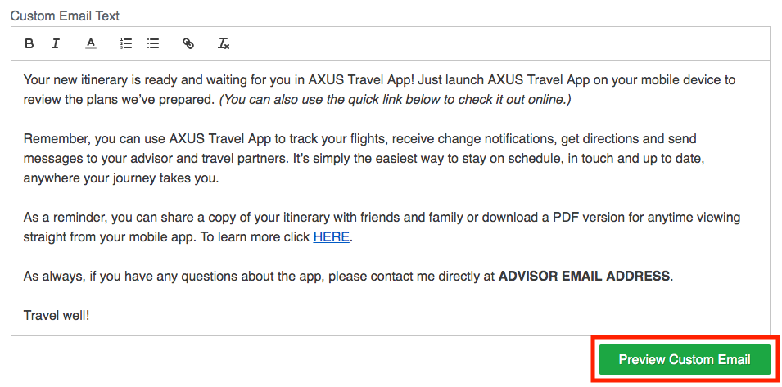Screen dimensions: 782x387
Task: Click the bold ADVISOR EMAIL ADDRESS text
Action: click(584, 276)
